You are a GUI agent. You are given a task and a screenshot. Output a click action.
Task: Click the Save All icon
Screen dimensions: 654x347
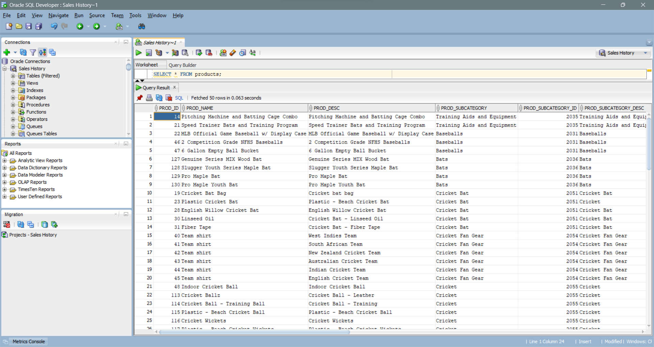38,26
